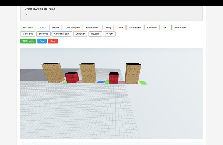Select the Office building type
223x145 pixels.
click(120, 27)
